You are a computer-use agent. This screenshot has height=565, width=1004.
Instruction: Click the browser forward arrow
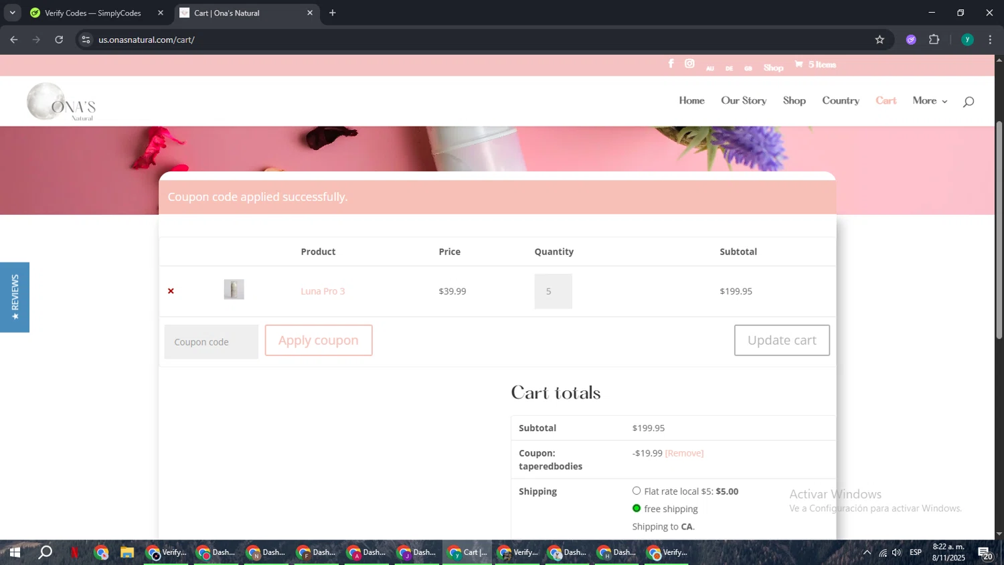[36, 39]
